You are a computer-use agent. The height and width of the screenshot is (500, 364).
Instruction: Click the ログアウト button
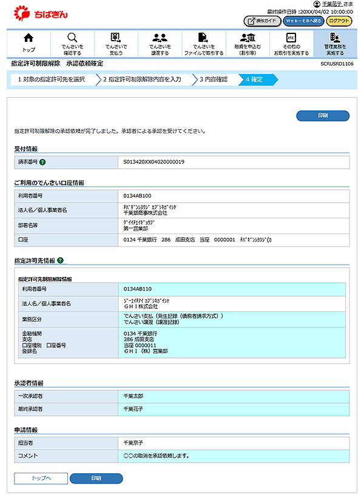[339, 21]
